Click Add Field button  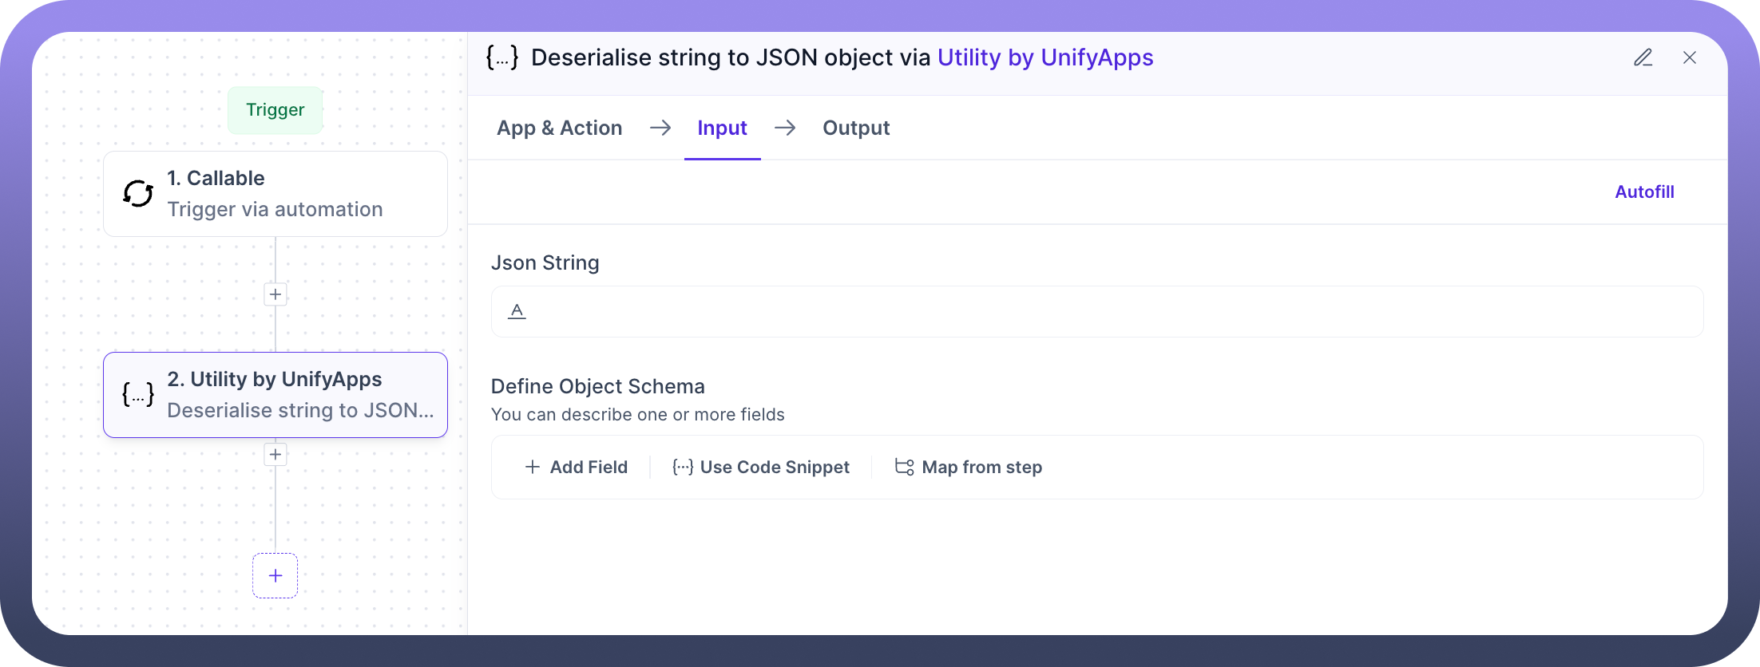point(577,467)
